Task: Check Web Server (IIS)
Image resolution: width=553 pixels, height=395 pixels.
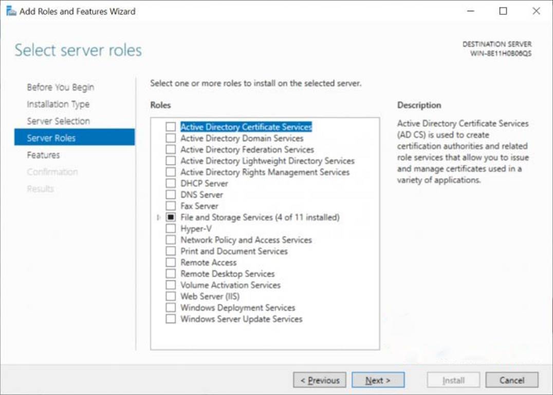Action: (x=171, y=296)
